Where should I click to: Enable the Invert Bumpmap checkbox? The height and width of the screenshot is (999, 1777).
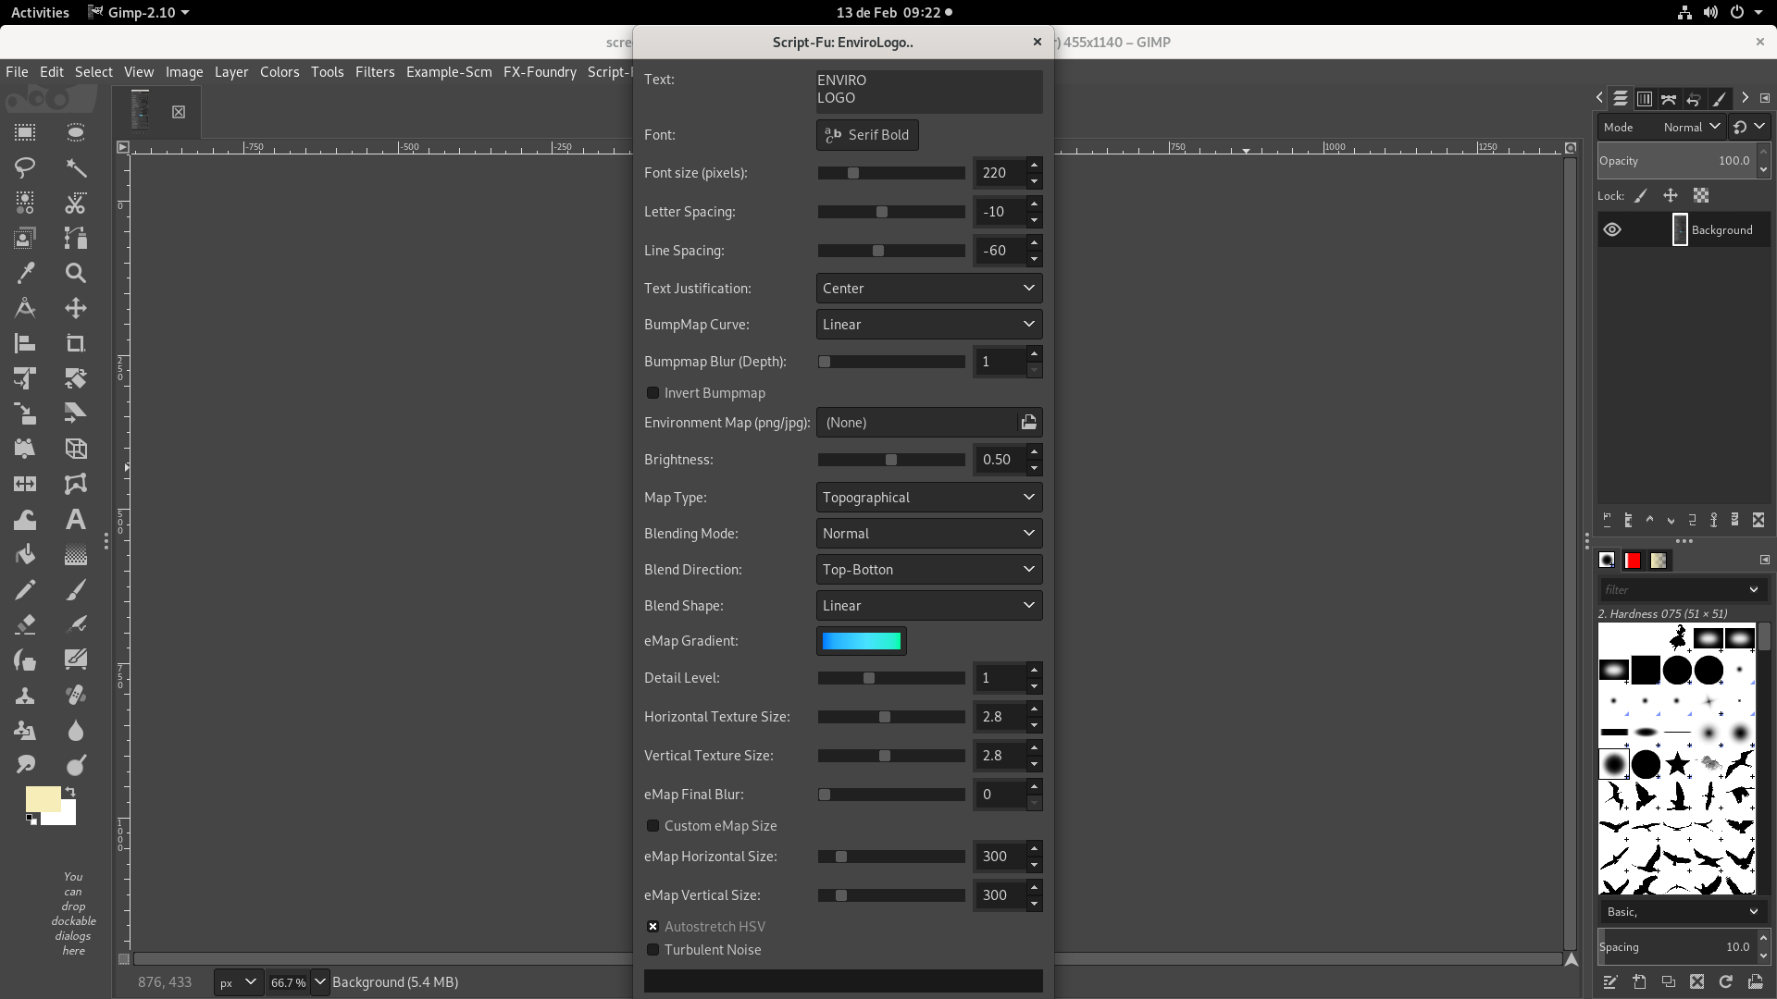point(652,393)
